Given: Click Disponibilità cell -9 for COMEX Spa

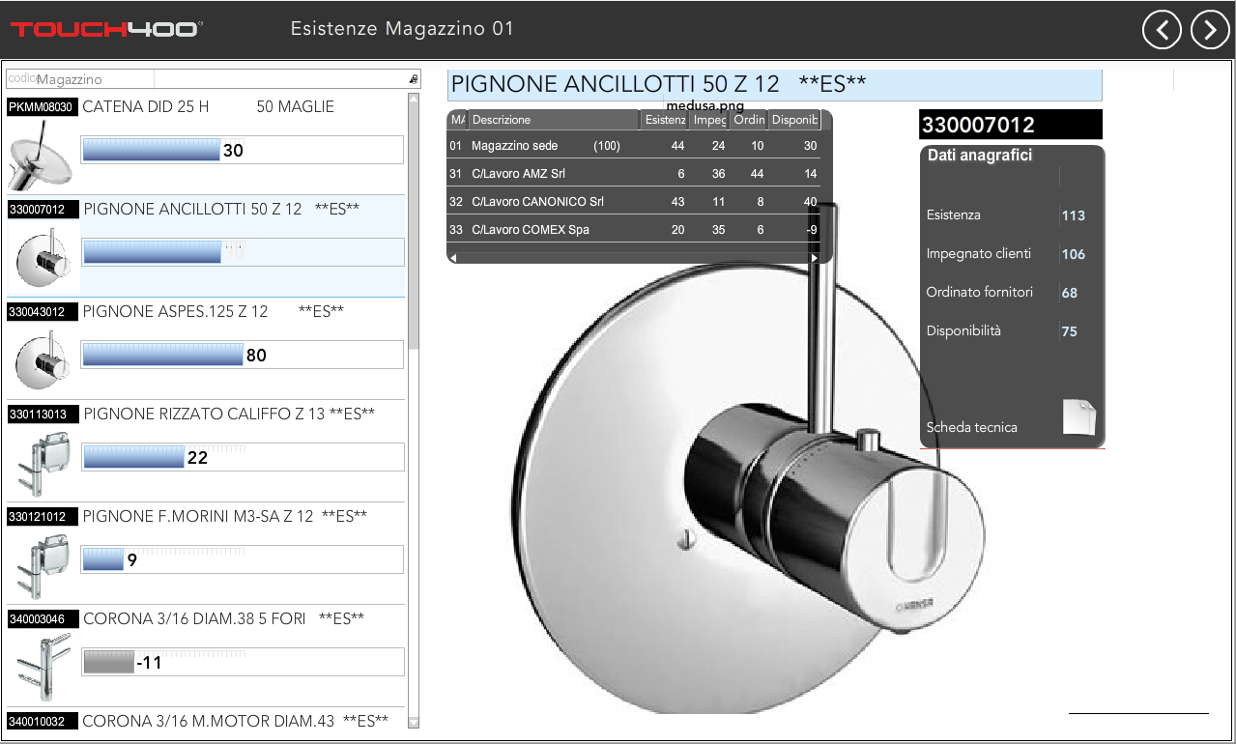Looking at the screenshot, I should 812,230.
